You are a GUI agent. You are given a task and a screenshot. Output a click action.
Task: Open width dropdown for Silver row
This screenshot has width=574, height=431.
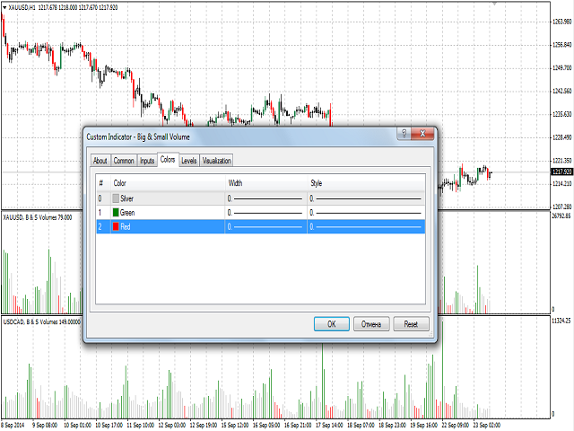pos(267,198)
